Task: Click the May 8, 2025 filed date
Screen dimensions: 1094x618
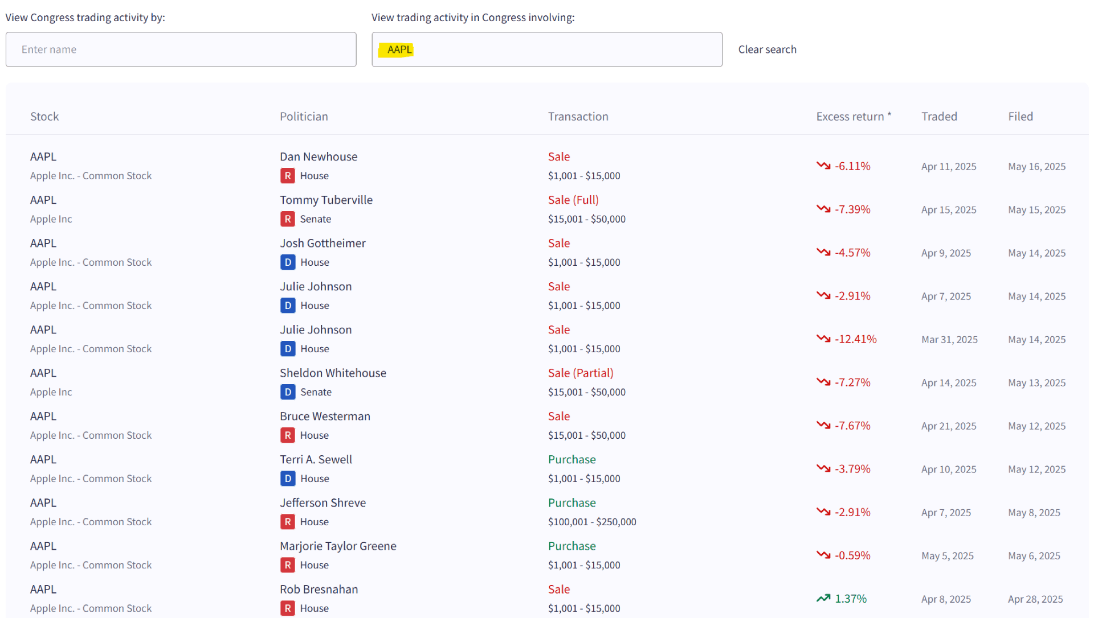Action: pos(1034,513)
